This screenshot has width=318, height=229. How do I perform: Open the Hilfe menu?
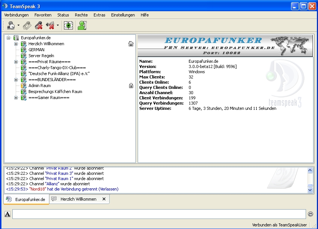[145, 15]
